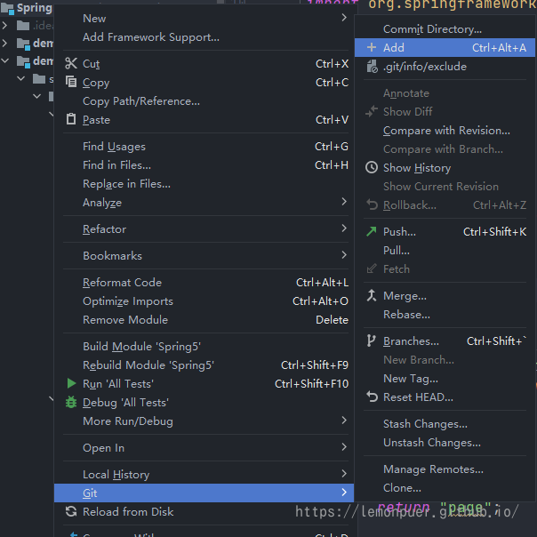Select Copy Path/Reference
The width and height of the screenshot is (537, 537).
[x=205, y=101]
